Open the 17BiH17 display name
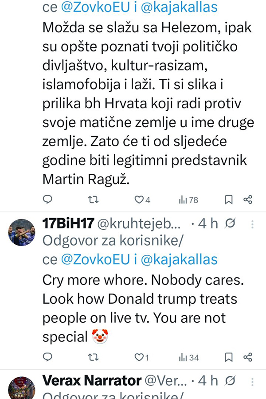266x399 pixels. point(67,224)
